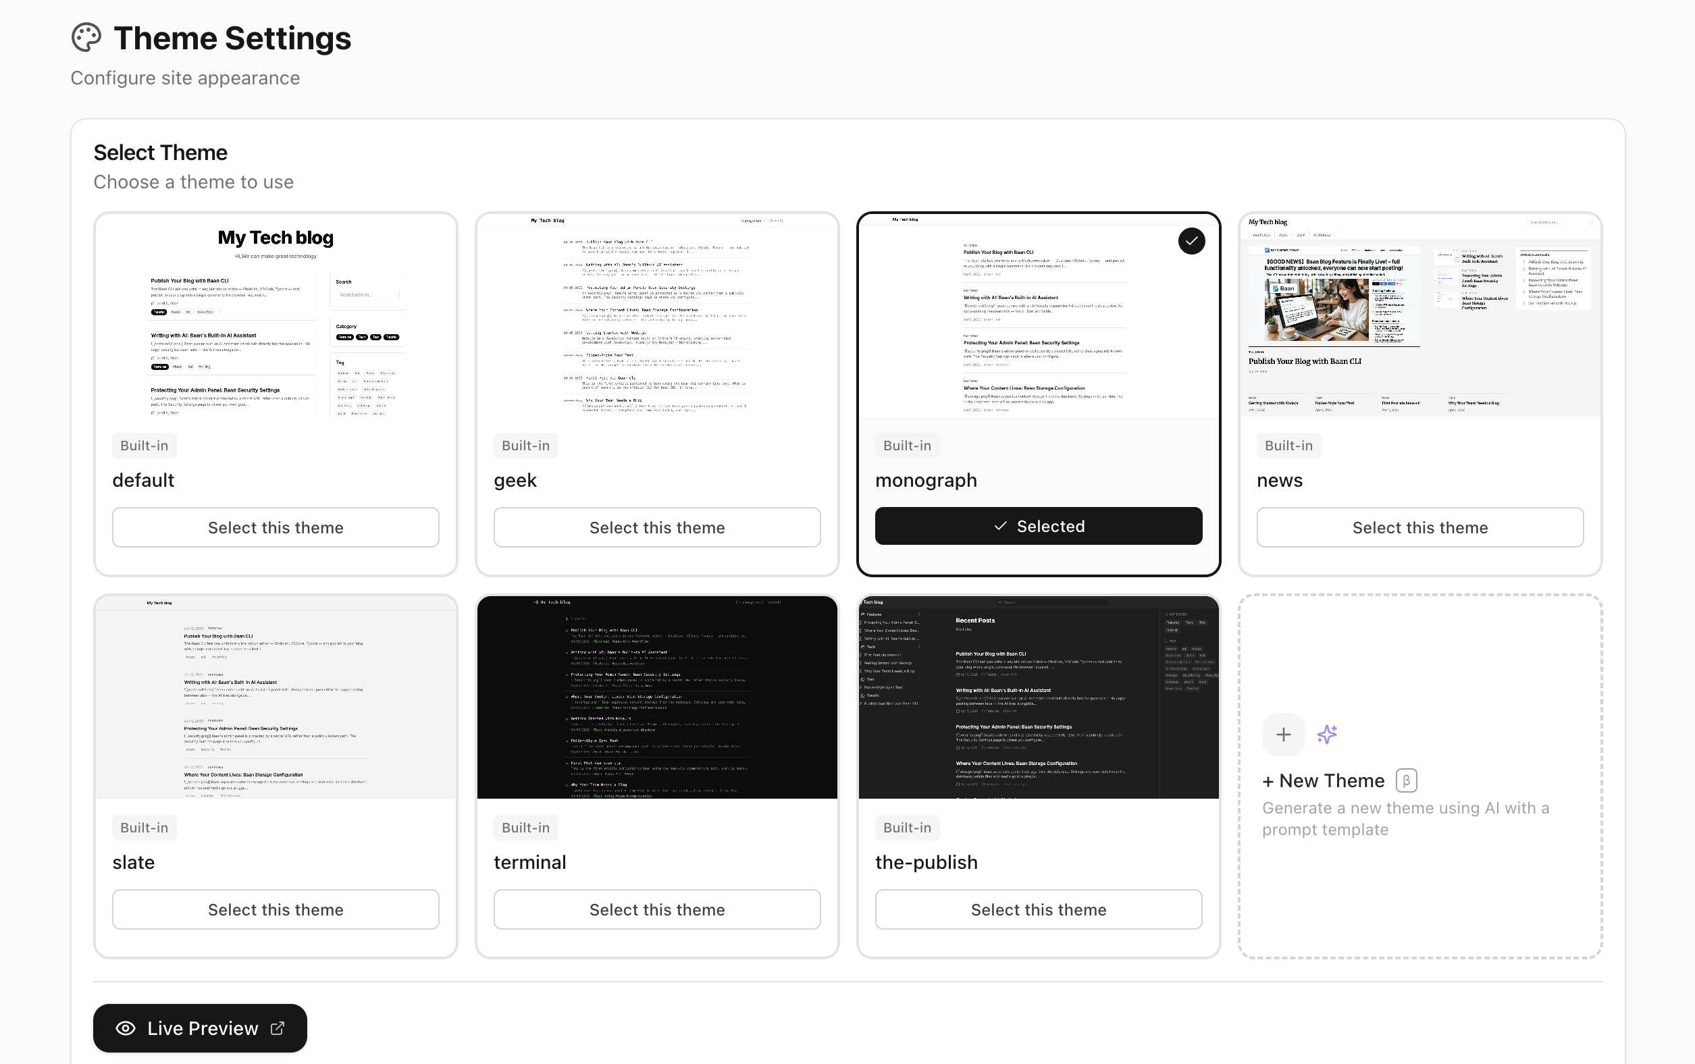The width and height of the screenshot is (1695, 1064).
Task: Select the slate theme
Action: [276, 910]
